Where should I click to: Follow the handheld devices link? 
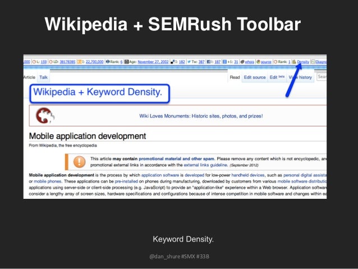[x=247, y=175]
